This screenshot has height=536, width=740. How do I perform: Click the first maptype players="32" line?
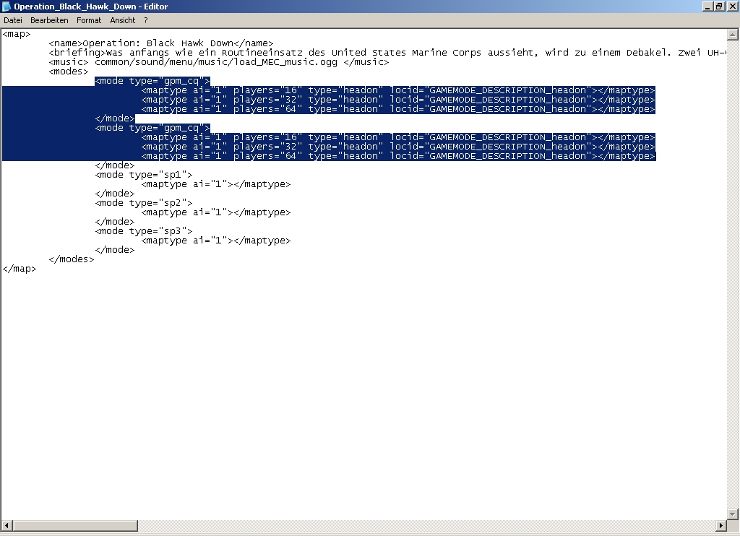[x=398, y=100]
